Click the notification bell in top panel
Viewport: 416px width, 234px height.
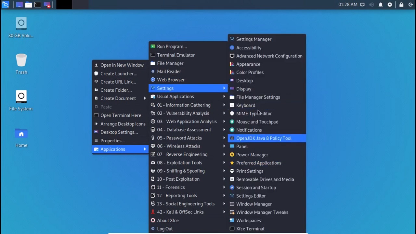click(381, 5)
